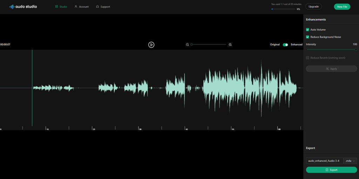Click the waveform zoom slider track
The height and width of the screenshot is (179, 359).
pos(209,44)
